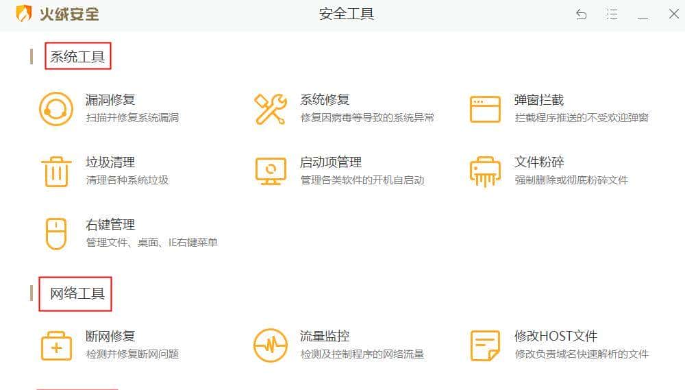The image size is (685, 390).
Task: Select the 修改HOST文件 title text
Action: coord(556,337)
